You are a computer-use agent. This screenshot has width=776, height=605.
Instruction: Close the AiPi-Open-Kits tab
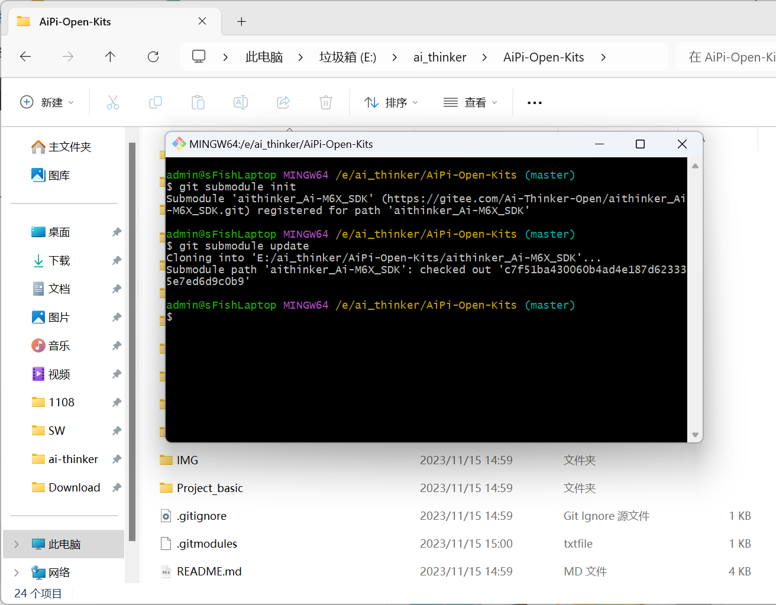tap(202, 21)
